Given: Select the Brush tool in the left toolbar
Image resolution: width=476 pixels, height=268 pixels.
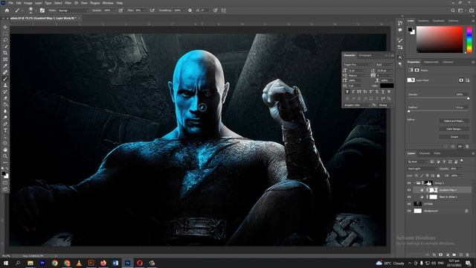Looking at the screenshot, I should (x=5, y=79).
